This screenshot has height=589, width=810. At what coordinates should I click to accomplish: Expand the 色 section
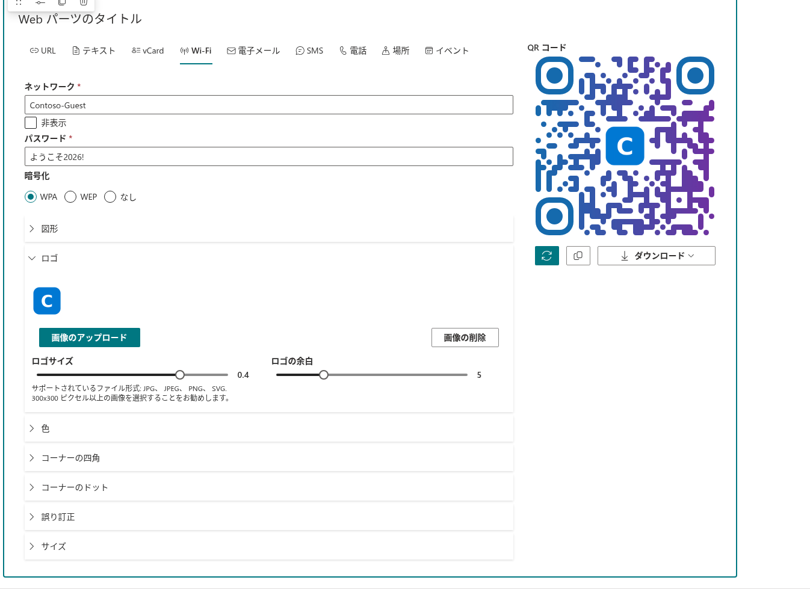(269, 428)
